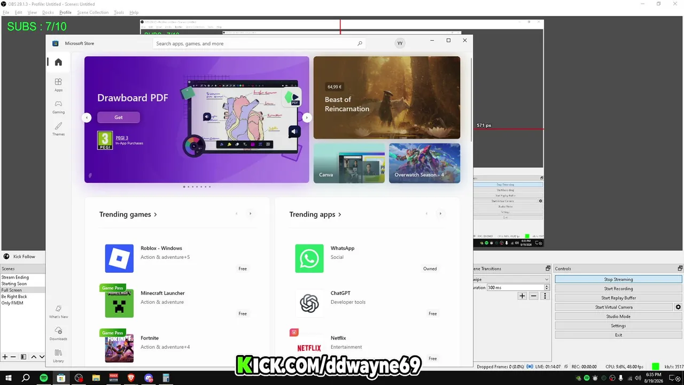Screen dimensions: 684x385
Task: Open What's New in Microsoft Store sidebar
Action: tap(58, 311)
